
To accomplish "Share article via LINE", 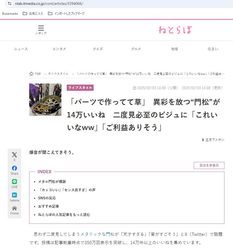I will click(14, 184).
